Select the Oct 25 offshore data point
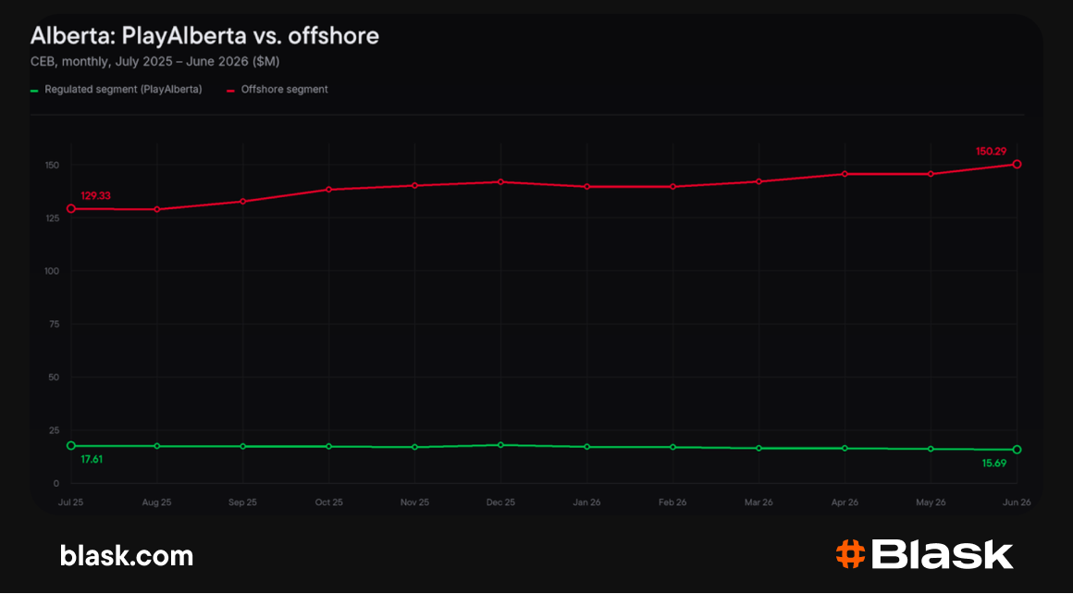This screenshot has height=594, width=1073. (x=328, y=190)
